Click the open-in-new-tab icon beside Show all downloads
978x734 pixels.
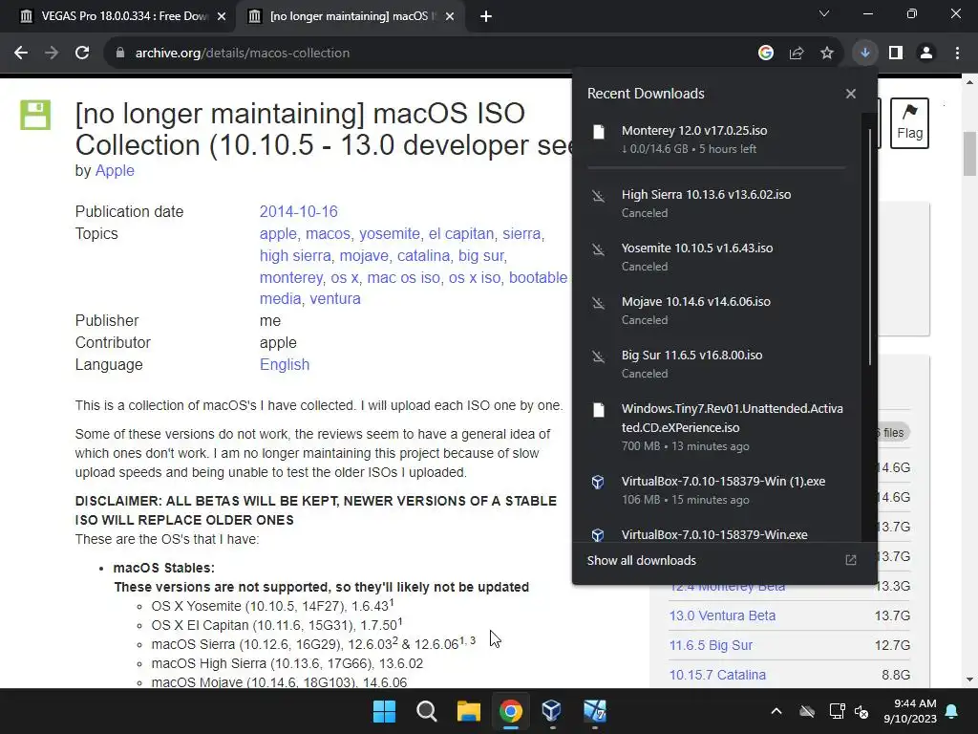coord(851,560)
